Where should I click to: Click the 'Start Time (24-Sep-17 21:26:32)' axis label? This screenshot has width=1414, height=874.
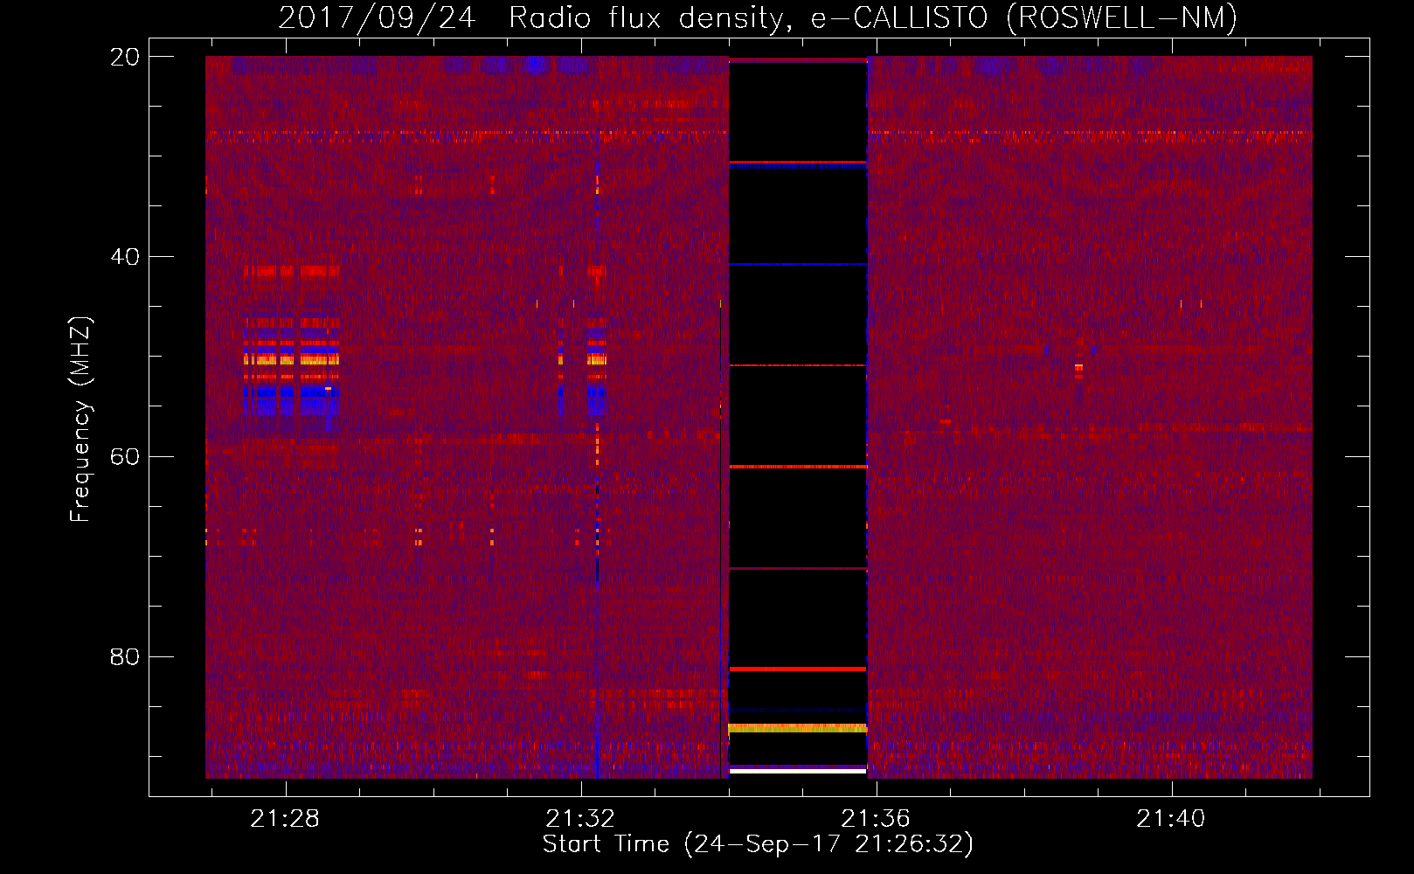[x=758, y=844]
